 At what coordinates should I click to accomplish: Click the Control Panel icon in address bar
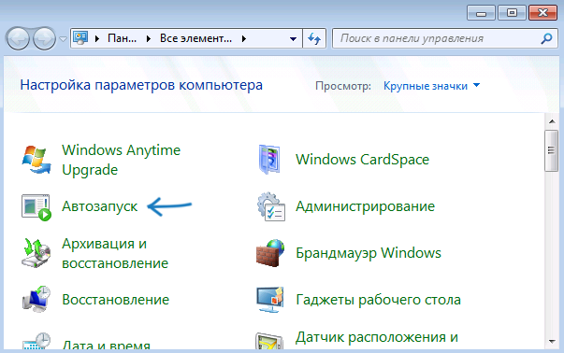pyautogui.click(x=80, y=38)
